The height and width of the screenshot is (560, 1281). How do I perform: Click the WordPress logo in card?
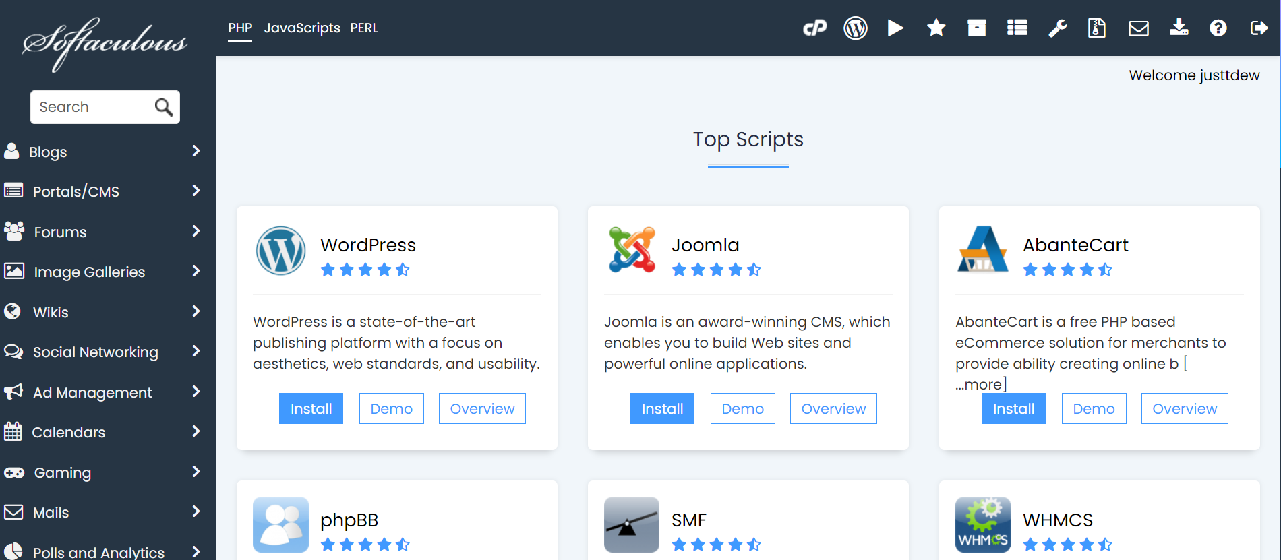281,251
